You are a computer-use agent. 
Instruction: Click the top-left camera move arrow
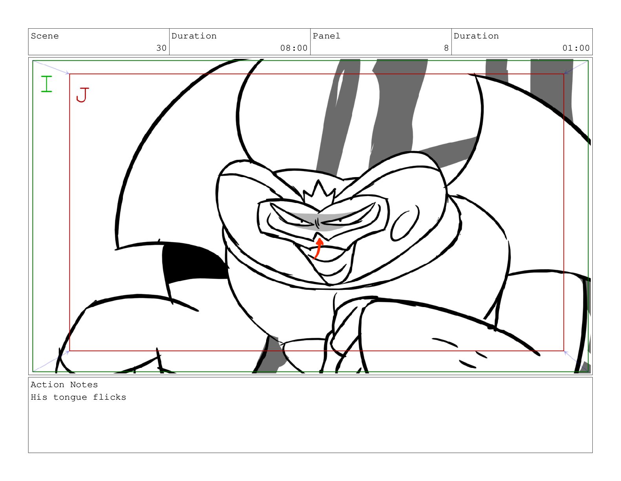tap(51, 67)
